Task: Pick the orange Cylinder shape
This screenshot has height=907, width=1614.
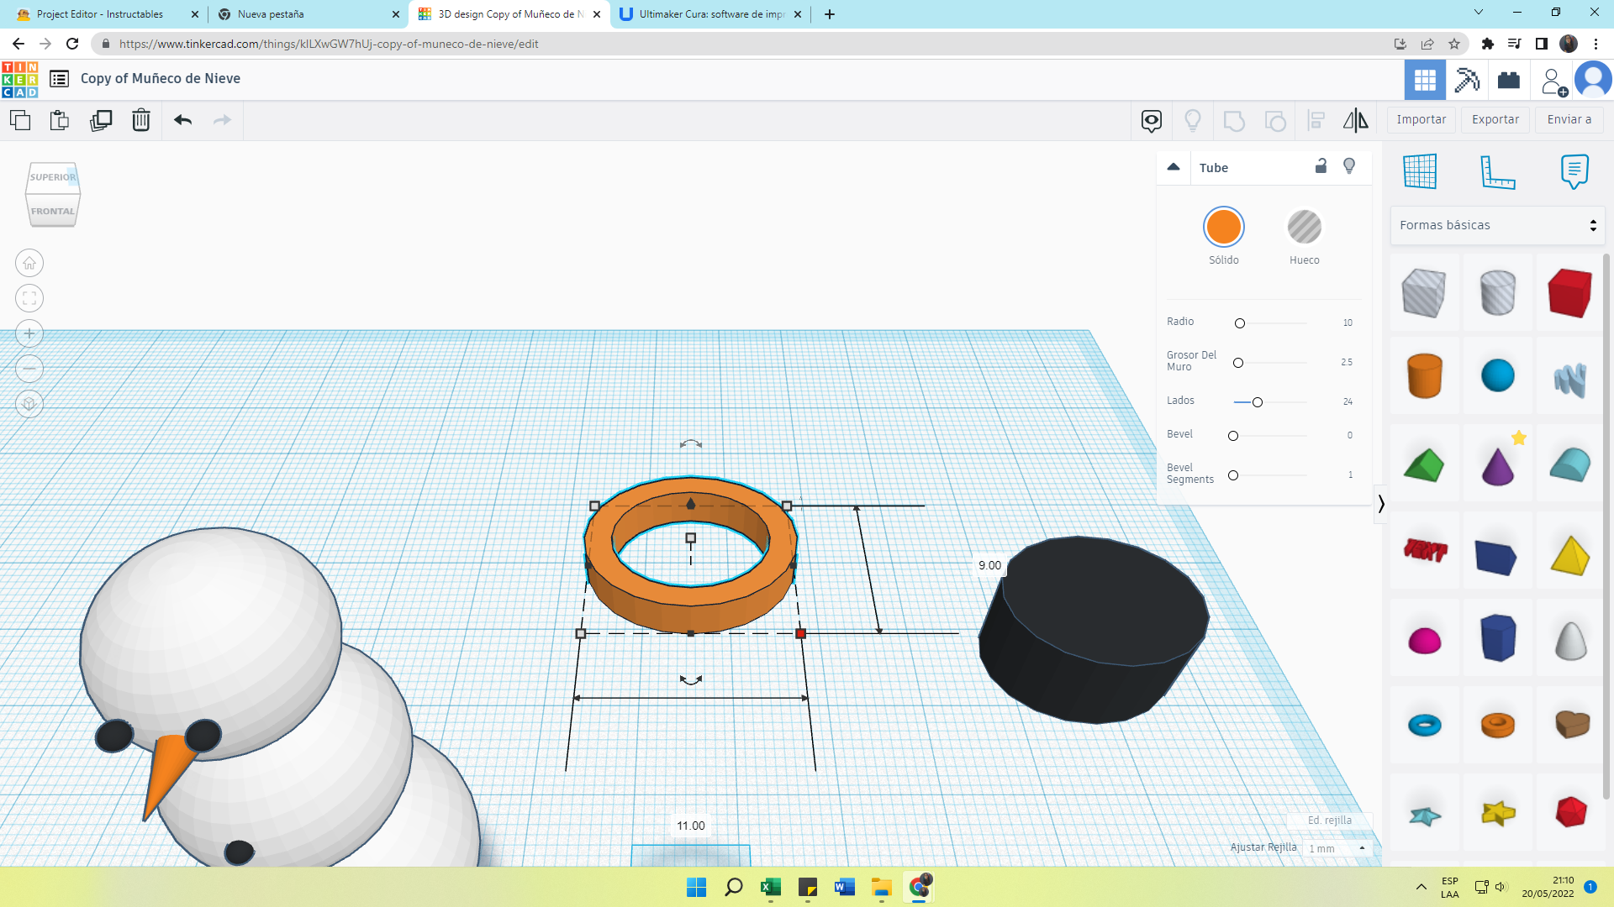Action: [1424, 375]
